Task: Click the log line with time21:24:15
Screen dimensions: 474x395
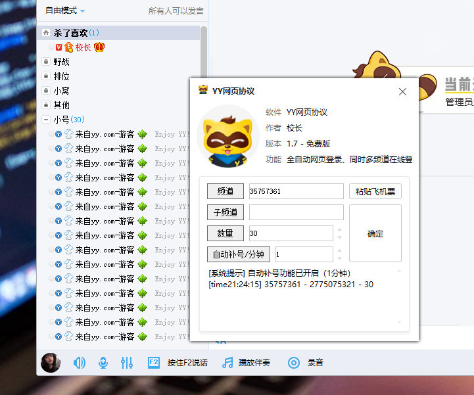Action: click(x=291, y=285)
